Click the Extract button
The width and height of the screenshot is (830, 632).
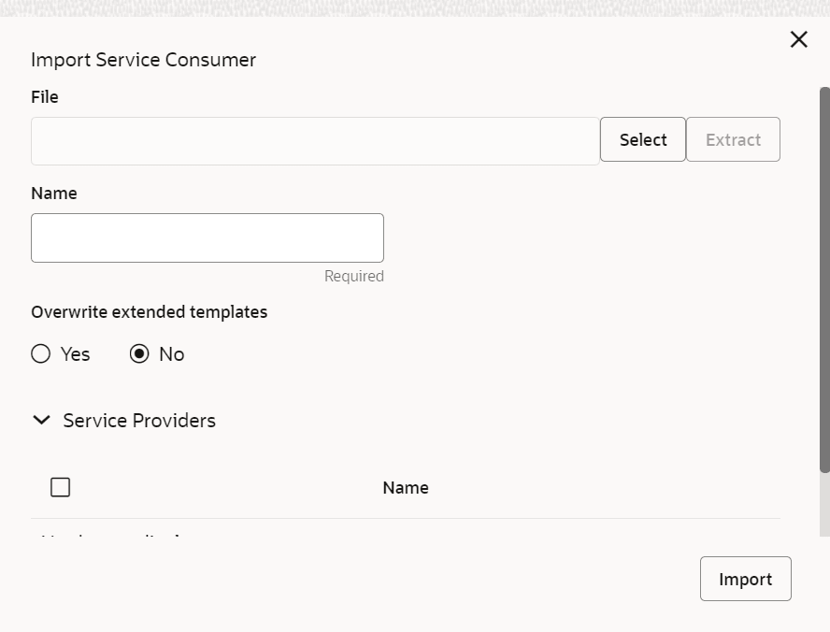pyautogui.click(x=733, y=139)
